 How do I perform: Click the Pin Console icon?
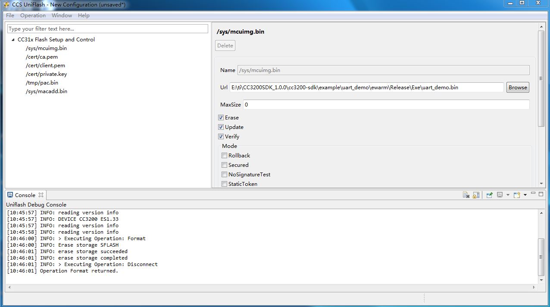coord(490,195)
